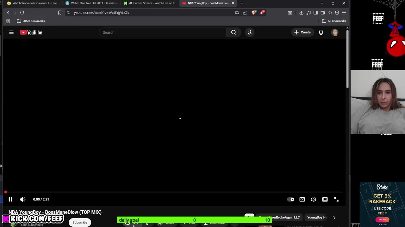The height and width of the screenshot is (227, 405).
Task: Toggle the browser sidebar panel
Action: (x=315, y=13)
